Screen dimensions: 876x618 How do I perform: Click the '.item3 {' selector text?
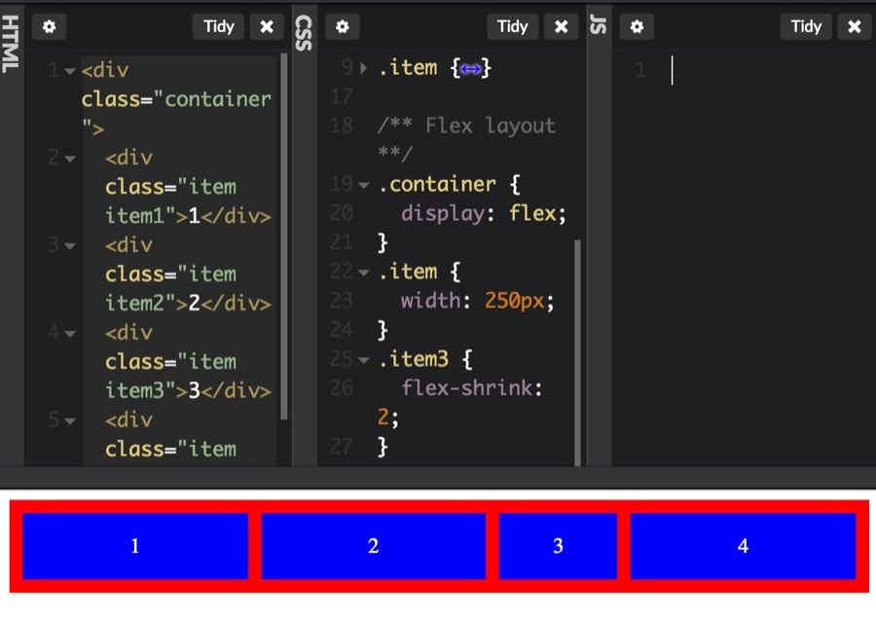click(x=425, y=359)
